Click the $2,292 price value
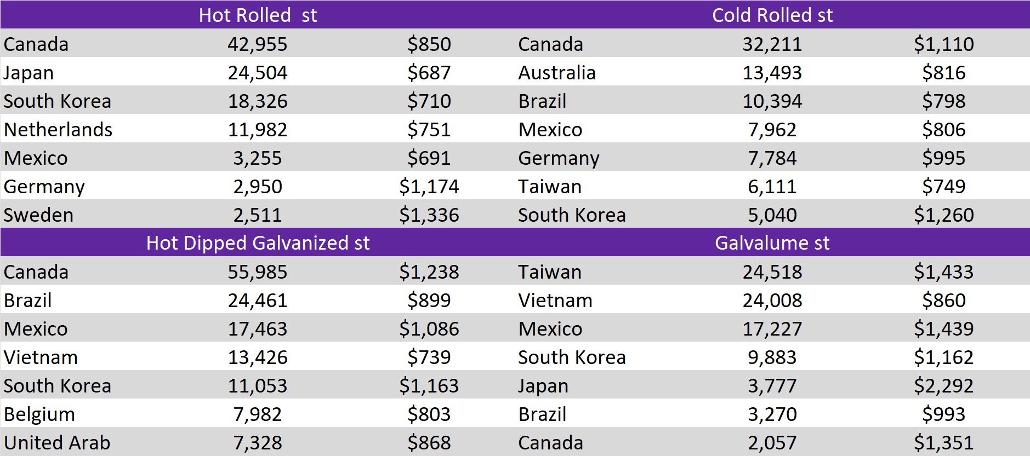Viewport: 1030px width, 456px height. 943,386
